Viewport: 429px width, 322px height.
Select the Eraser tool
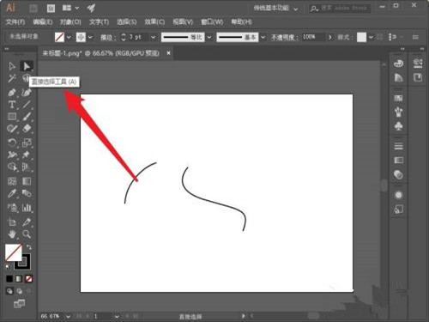27,129
